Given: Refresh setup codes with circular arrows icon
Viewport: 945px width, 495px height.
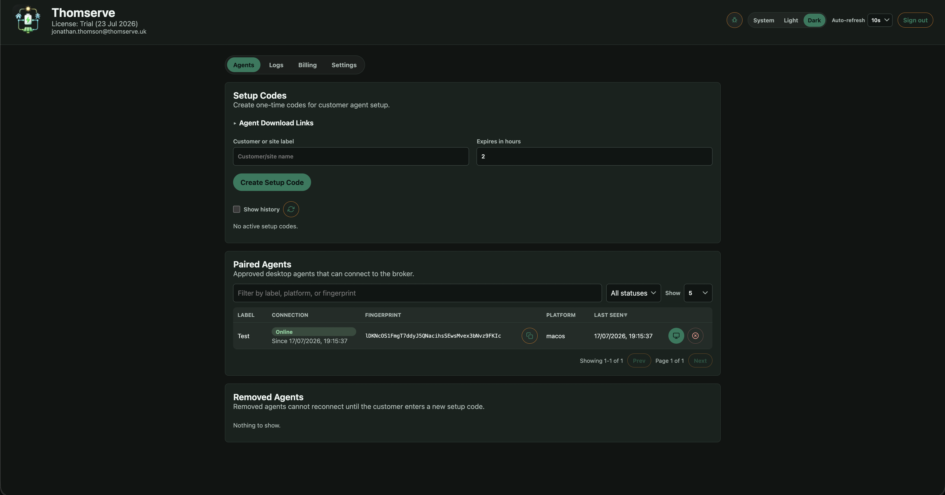Looking at the screenshot, I should pyautogui.click(x=291, y=209).
